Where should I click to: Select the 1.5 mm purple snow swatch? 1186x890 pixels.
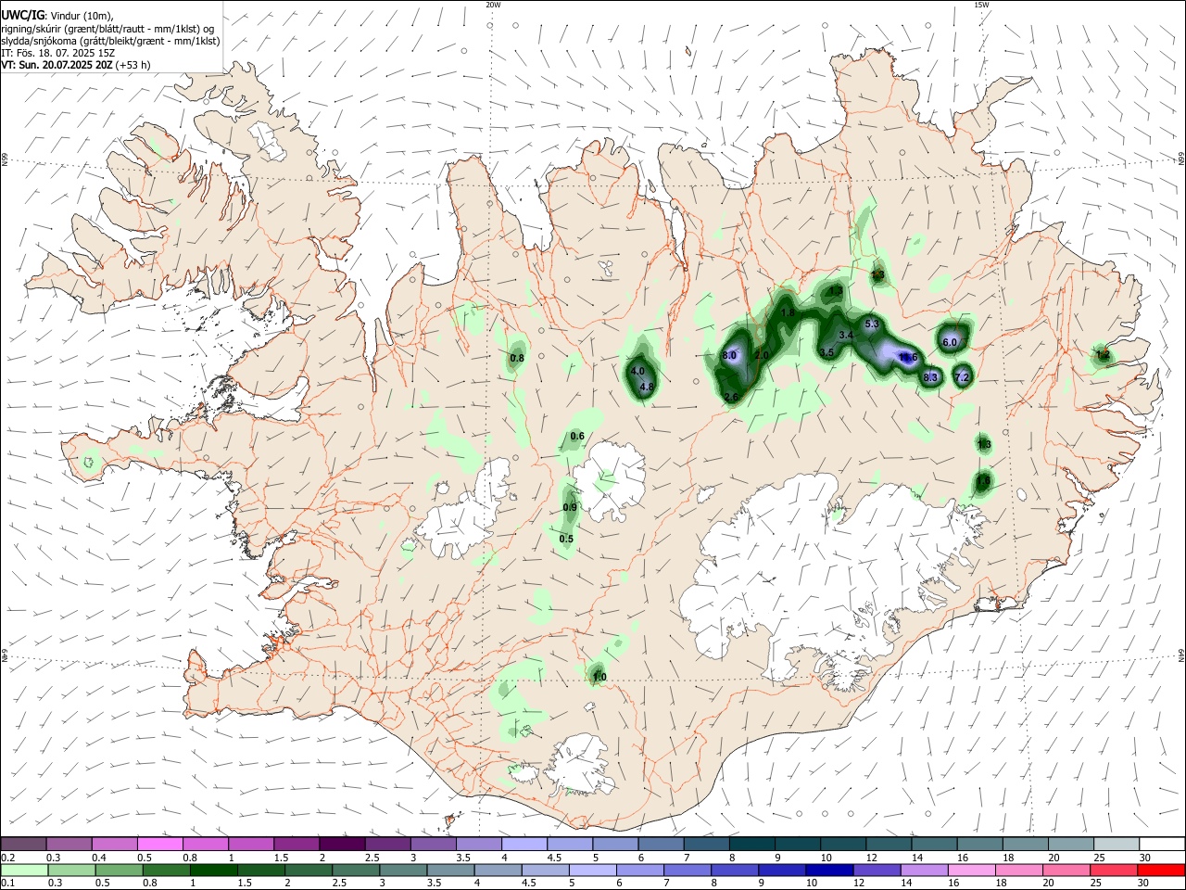pos(296,845)
